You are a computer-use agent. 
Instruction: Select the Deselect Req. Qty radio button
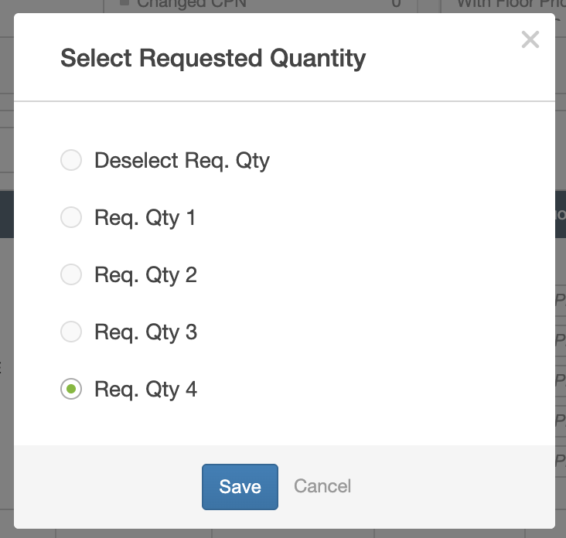(x=71, y=161)
